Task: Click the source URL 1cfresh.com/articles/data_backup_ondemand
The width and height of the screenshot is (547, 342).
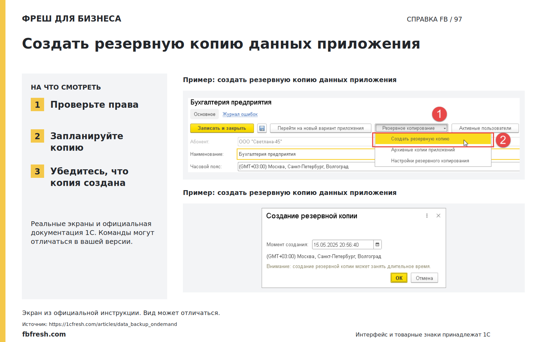Action: click(x=113, y=324)
